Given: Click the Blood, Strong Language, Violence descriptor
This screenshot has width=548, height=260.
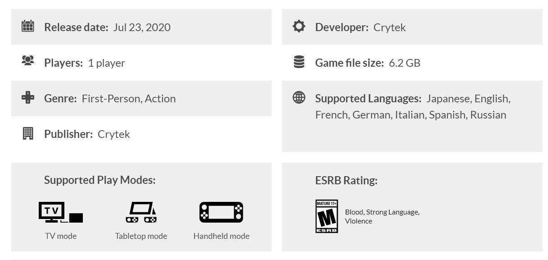Looking at the screenshot, I should [x=382, y=216].
